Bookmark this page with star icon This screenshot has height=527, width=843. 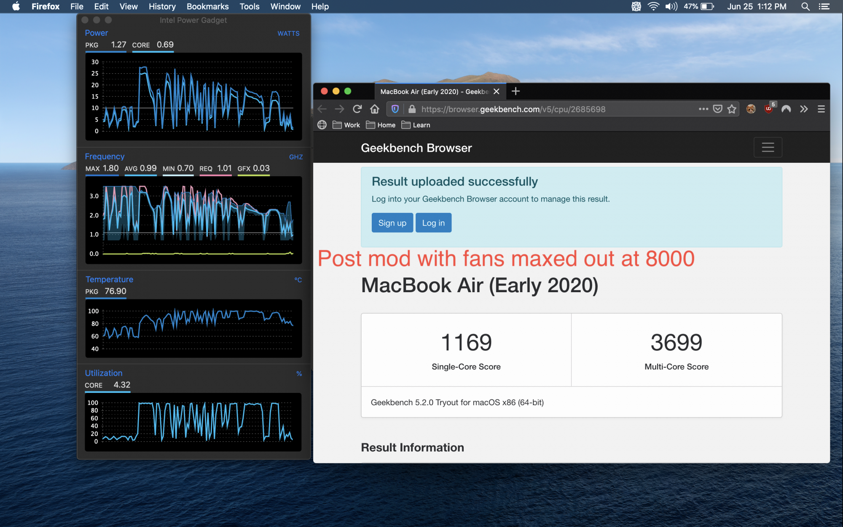point(732,109)
